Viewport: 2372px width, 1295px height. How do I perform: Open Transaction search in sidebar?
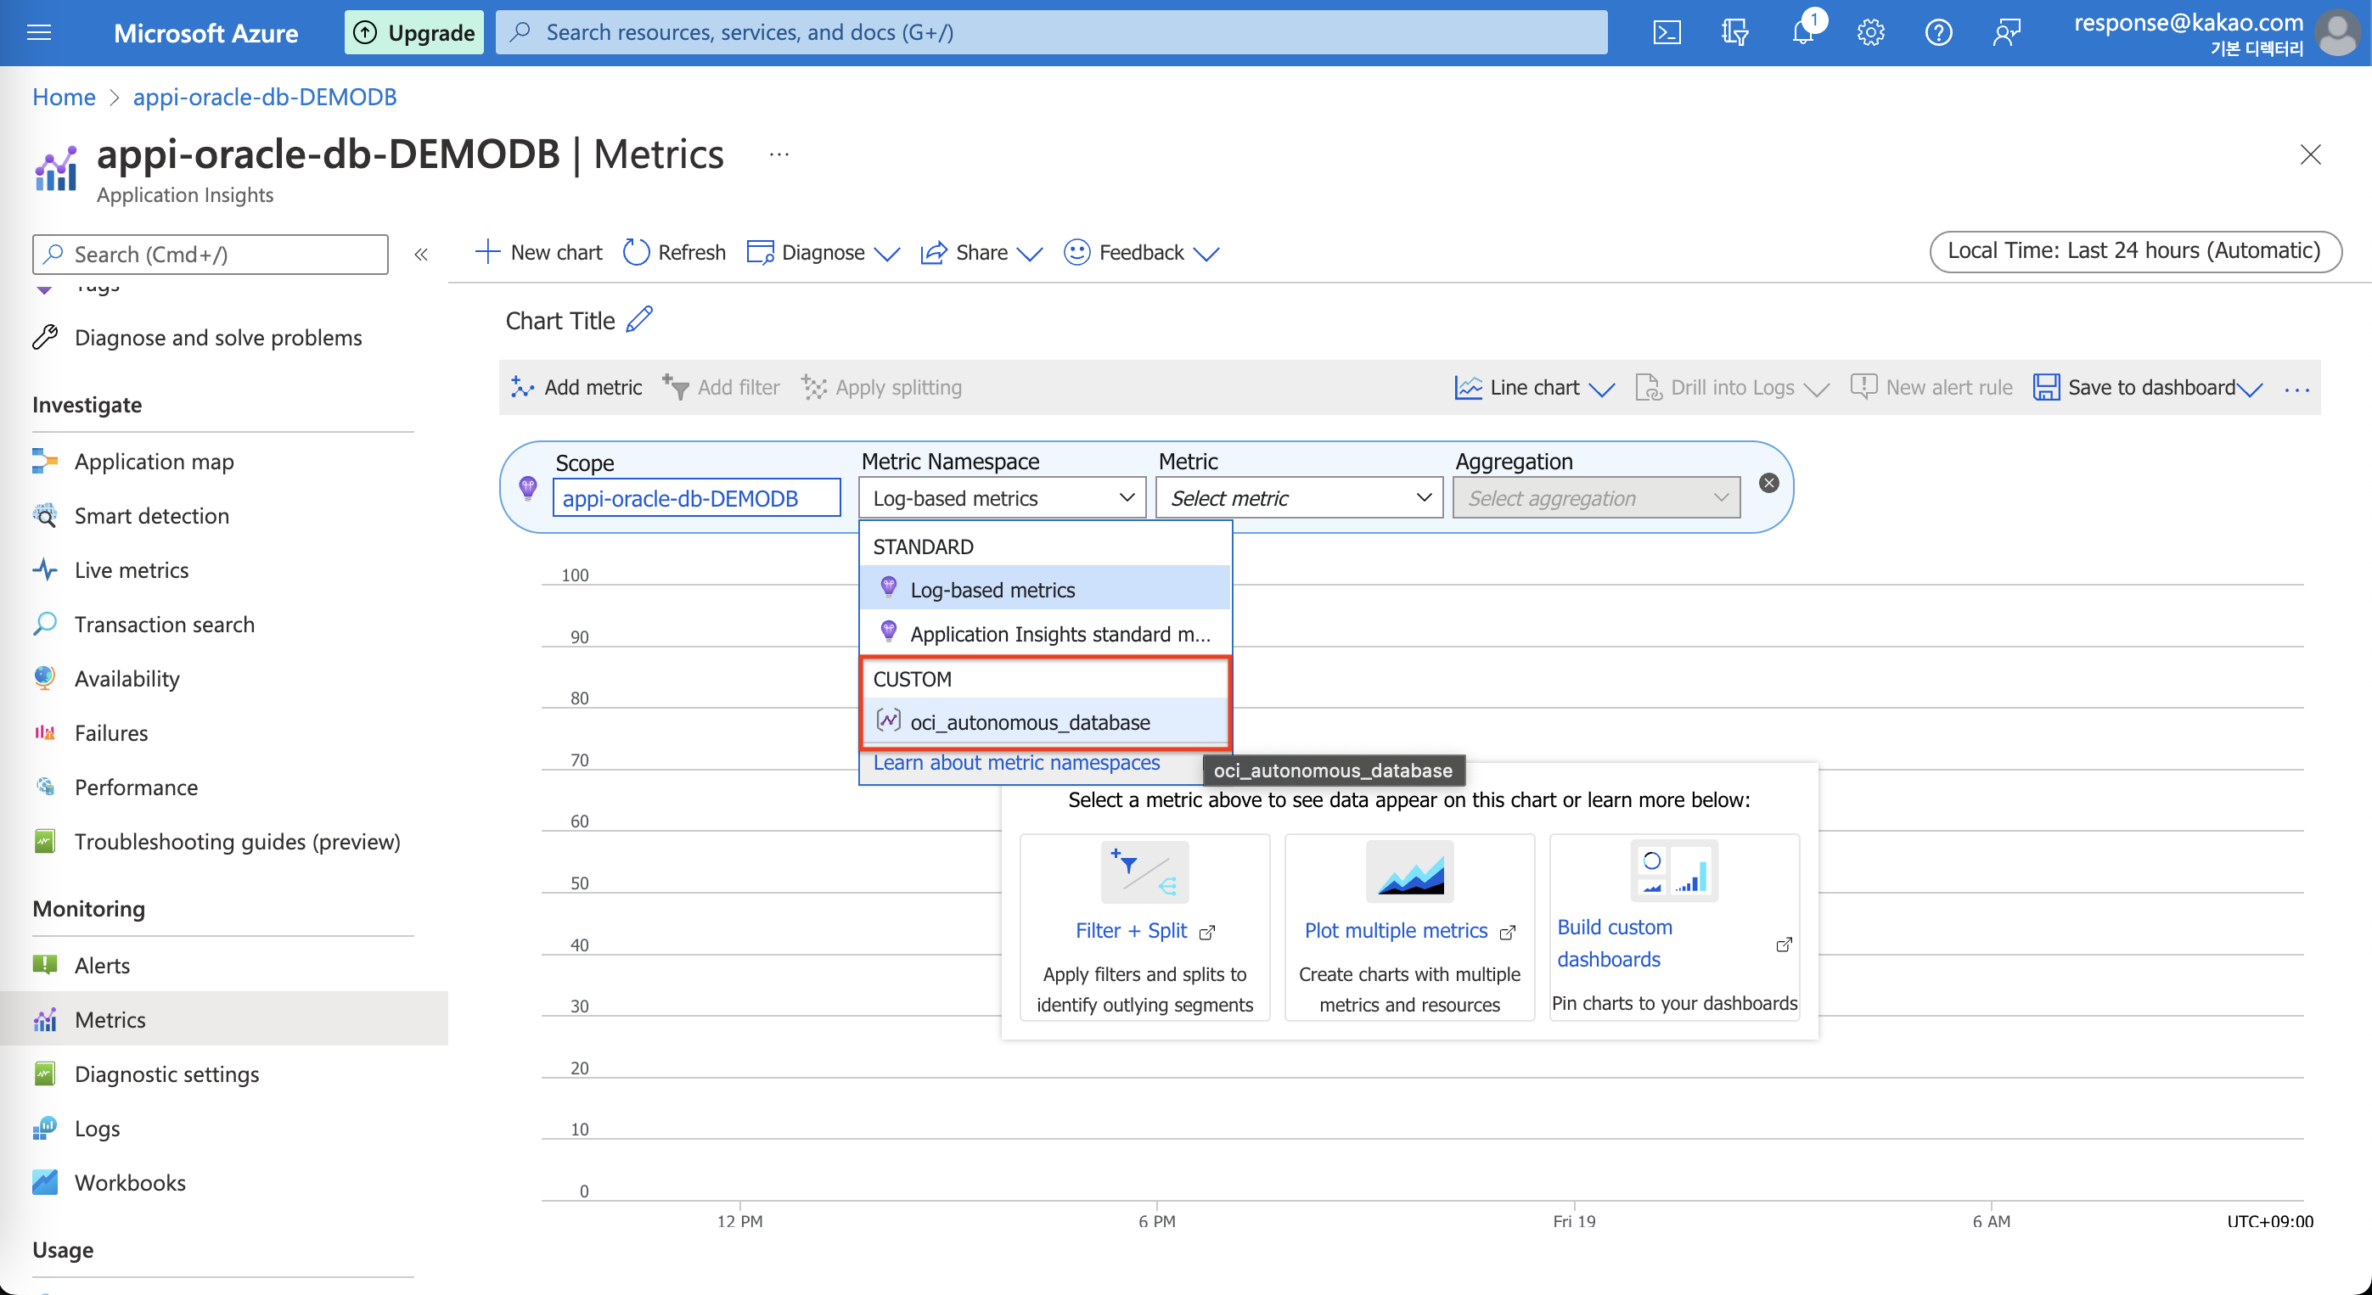(x=164, y=624)
